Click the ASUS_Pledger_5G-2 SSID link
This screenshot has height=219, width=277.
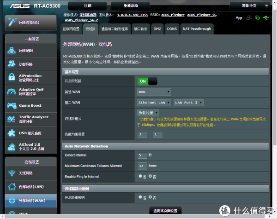point(81,20)
